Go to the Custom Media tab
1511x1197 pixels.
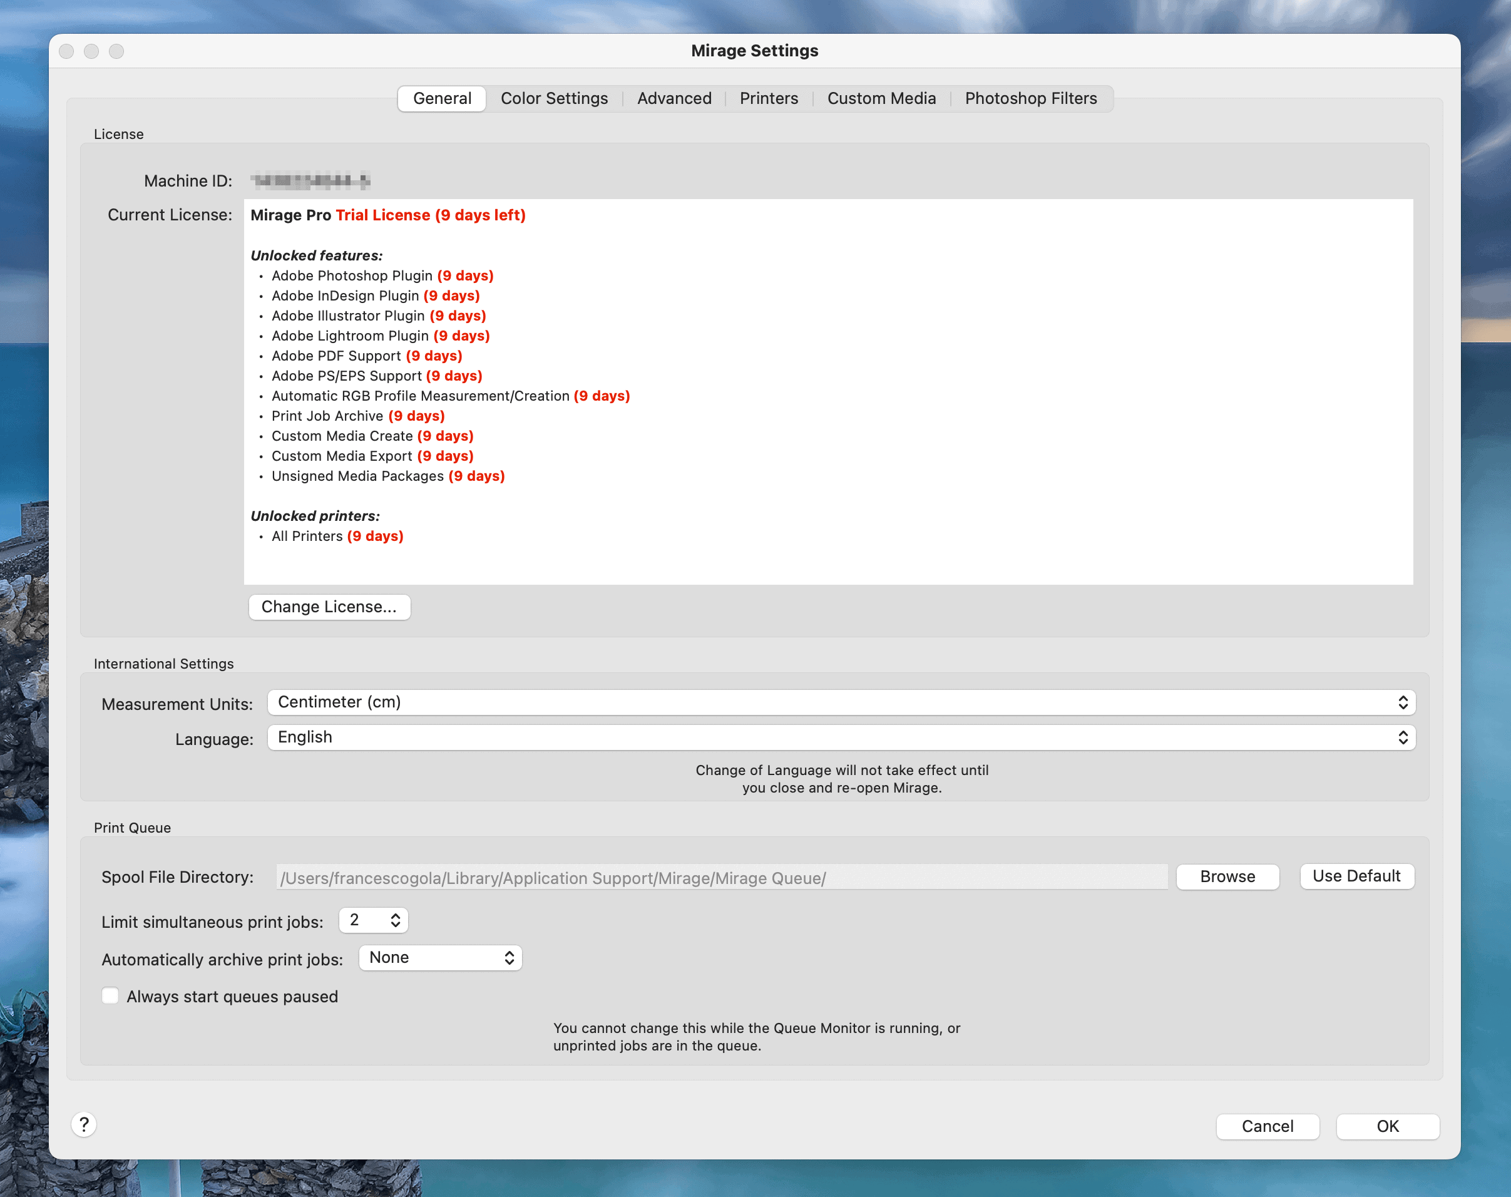coord(881,98)
